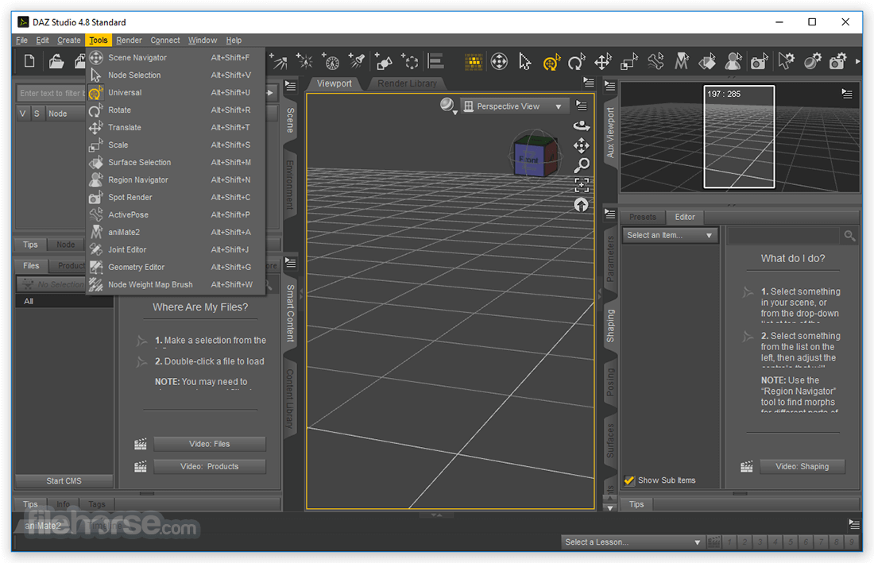The image size is (874, 563).
Task: Toggle the Show Sub Items checkbox
Action: (x=629, y=480)
